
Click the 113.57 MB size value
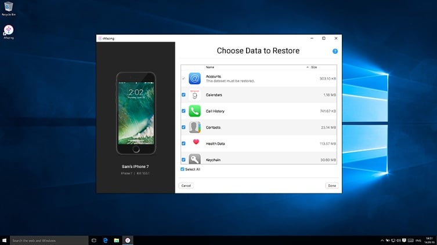pos(328,144)
